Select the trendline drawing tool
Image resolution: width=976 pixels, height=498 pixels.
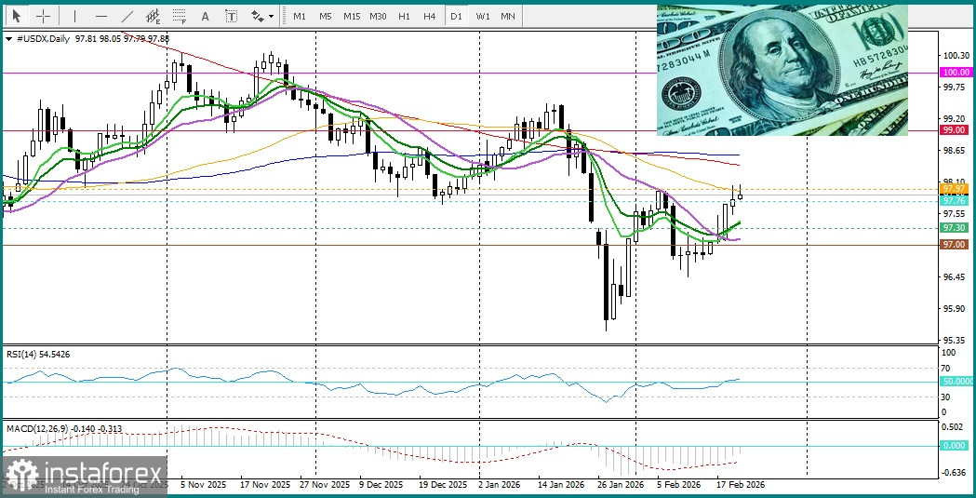click(127, 16)
